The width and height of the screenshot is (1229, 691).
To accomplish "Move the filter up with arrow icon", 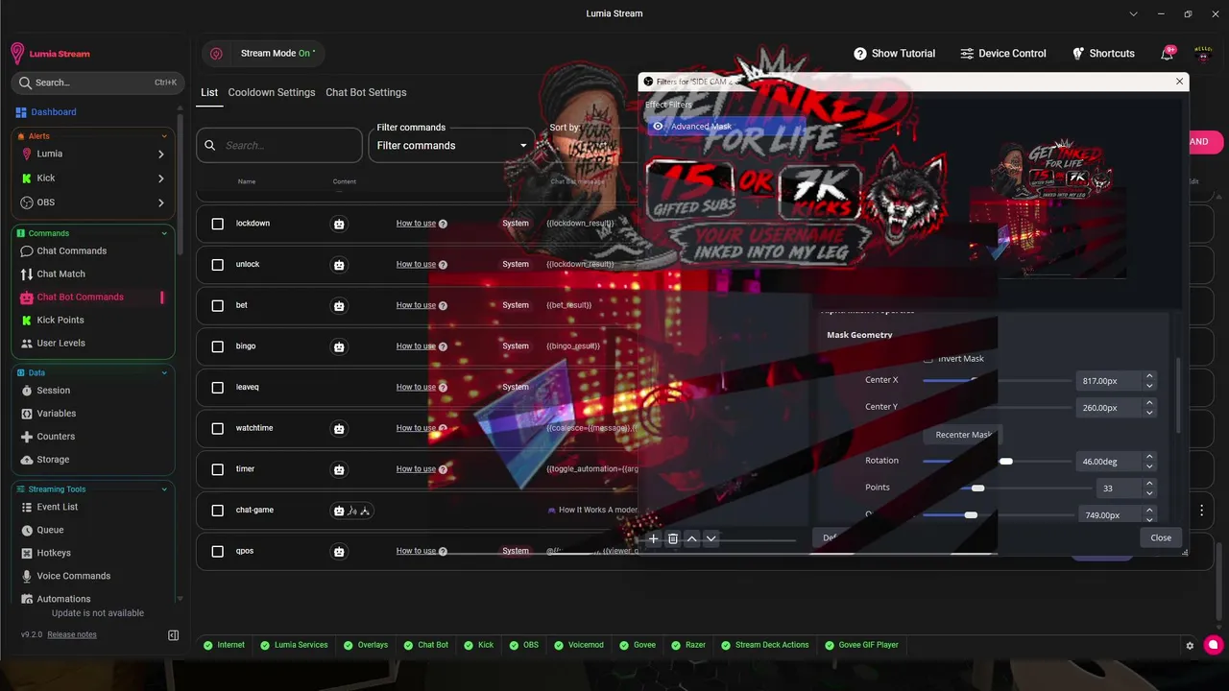I will (x=691, y=539).
